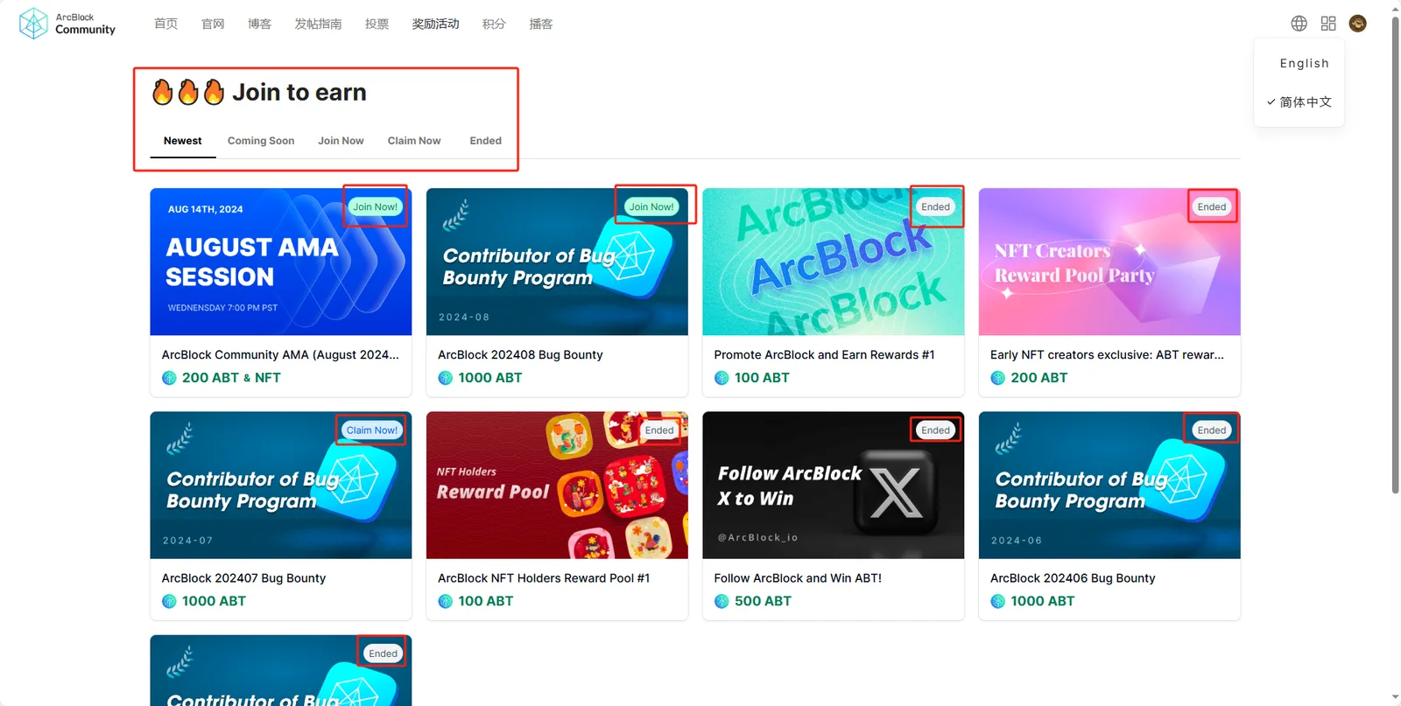
Task: Click ABT token icon beside 200 ABT & NFT
Action: click(169, 378)
